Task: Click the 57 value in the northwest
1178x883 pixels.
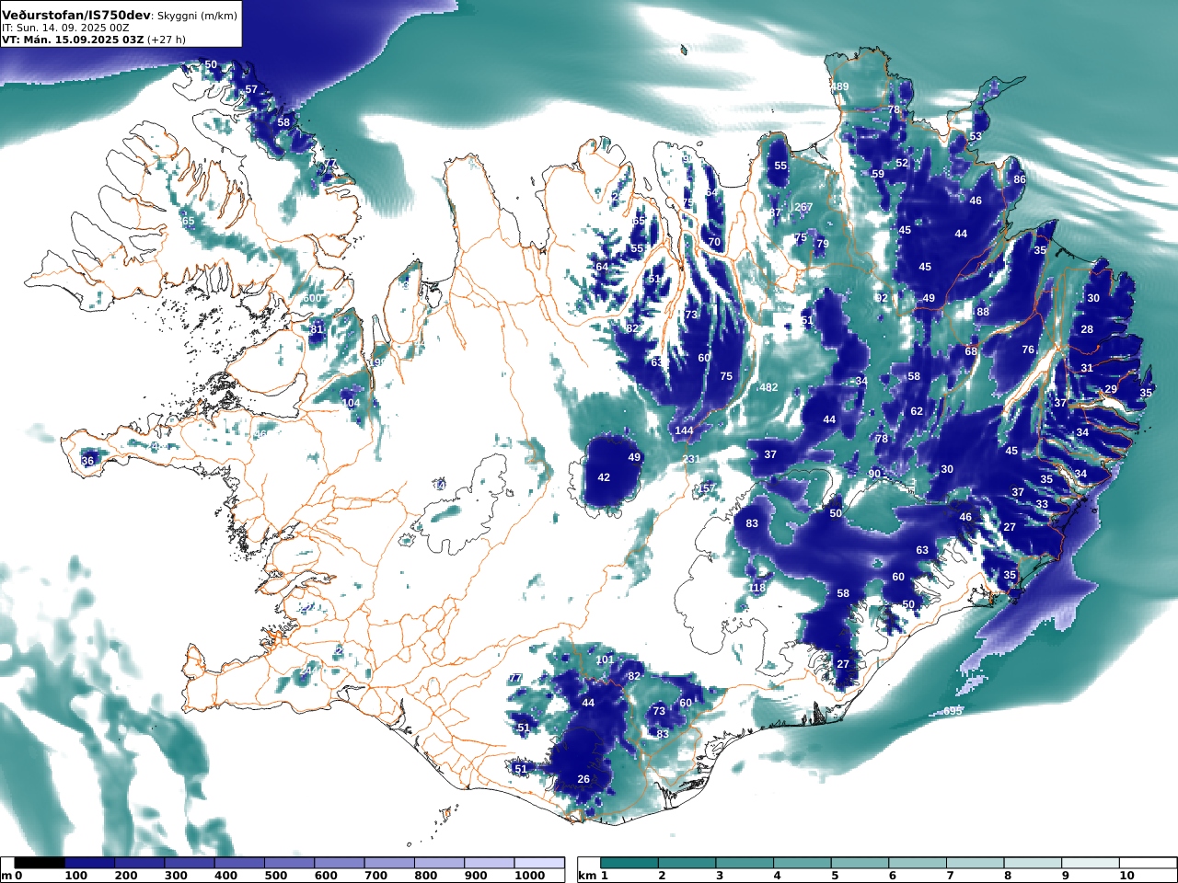Action: 251,89
